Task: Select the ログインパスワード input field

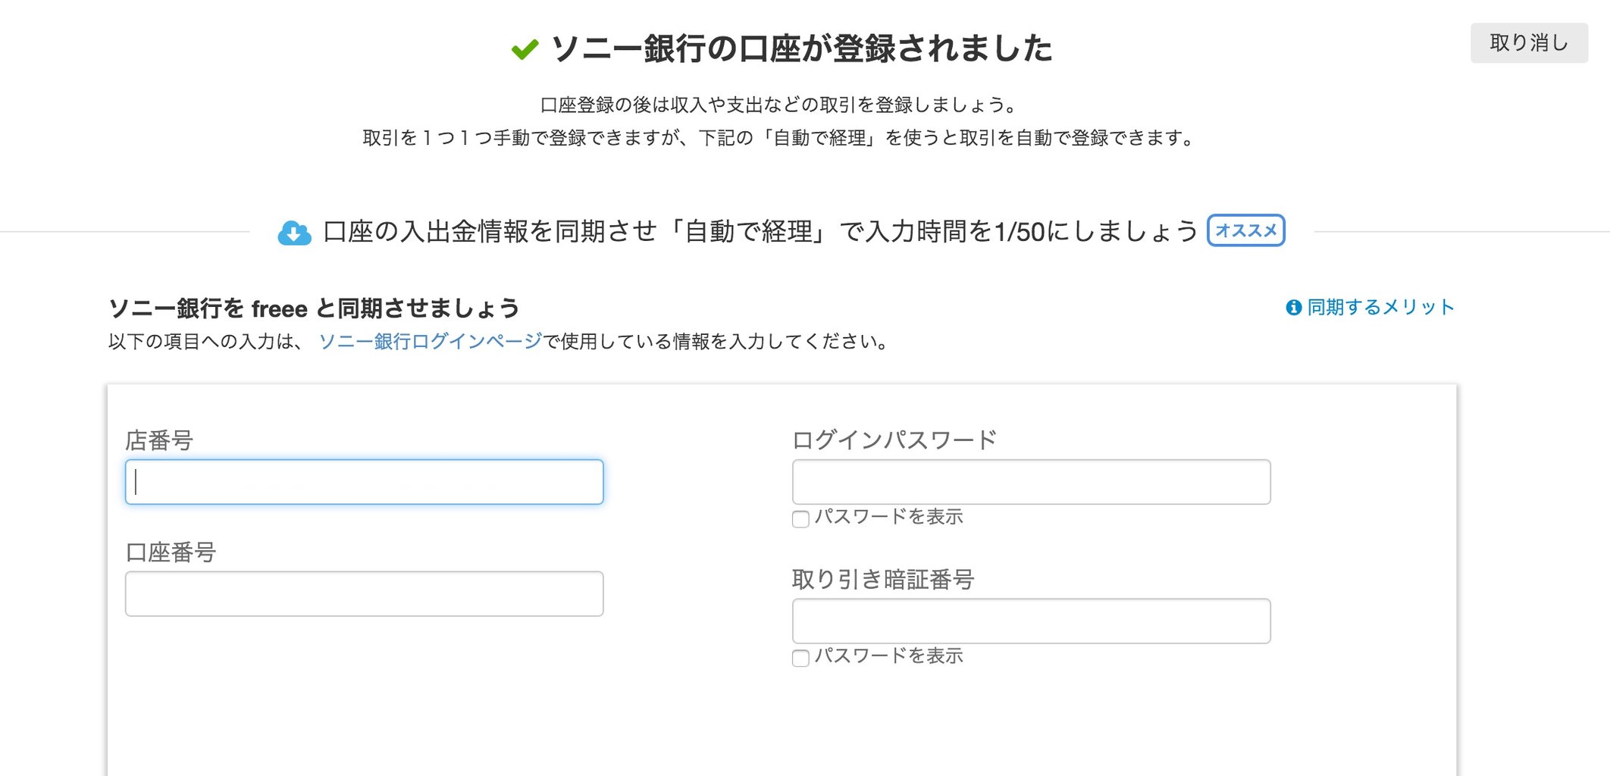Action: pyautogui.click(x=1031, y=482)
